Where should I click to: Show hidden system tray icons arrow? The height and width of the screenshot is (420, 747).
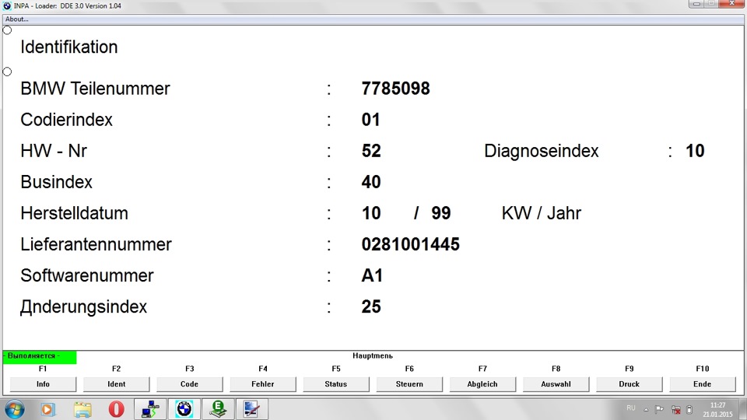646,409
